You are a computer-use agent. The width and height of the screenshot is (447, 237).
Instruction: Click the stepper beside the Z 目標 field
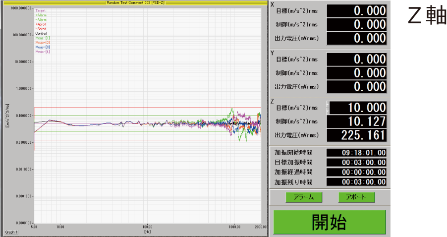pyautogui.click(x=328, y=108)
